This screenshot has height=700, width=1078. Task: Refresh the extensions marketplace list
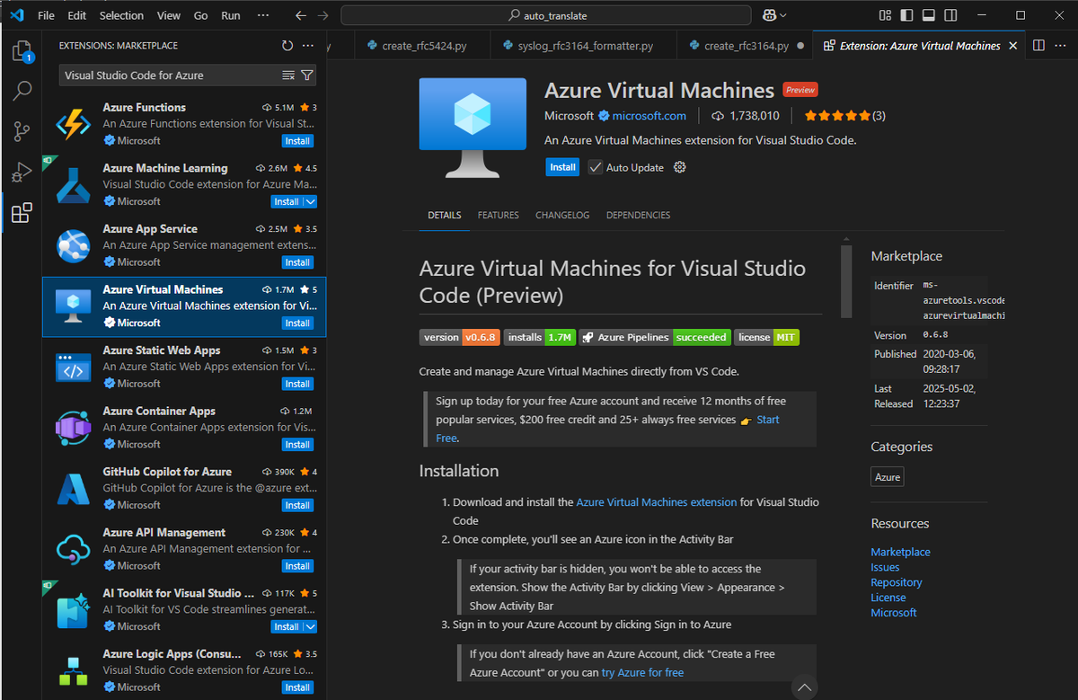[x=287, y=46]
